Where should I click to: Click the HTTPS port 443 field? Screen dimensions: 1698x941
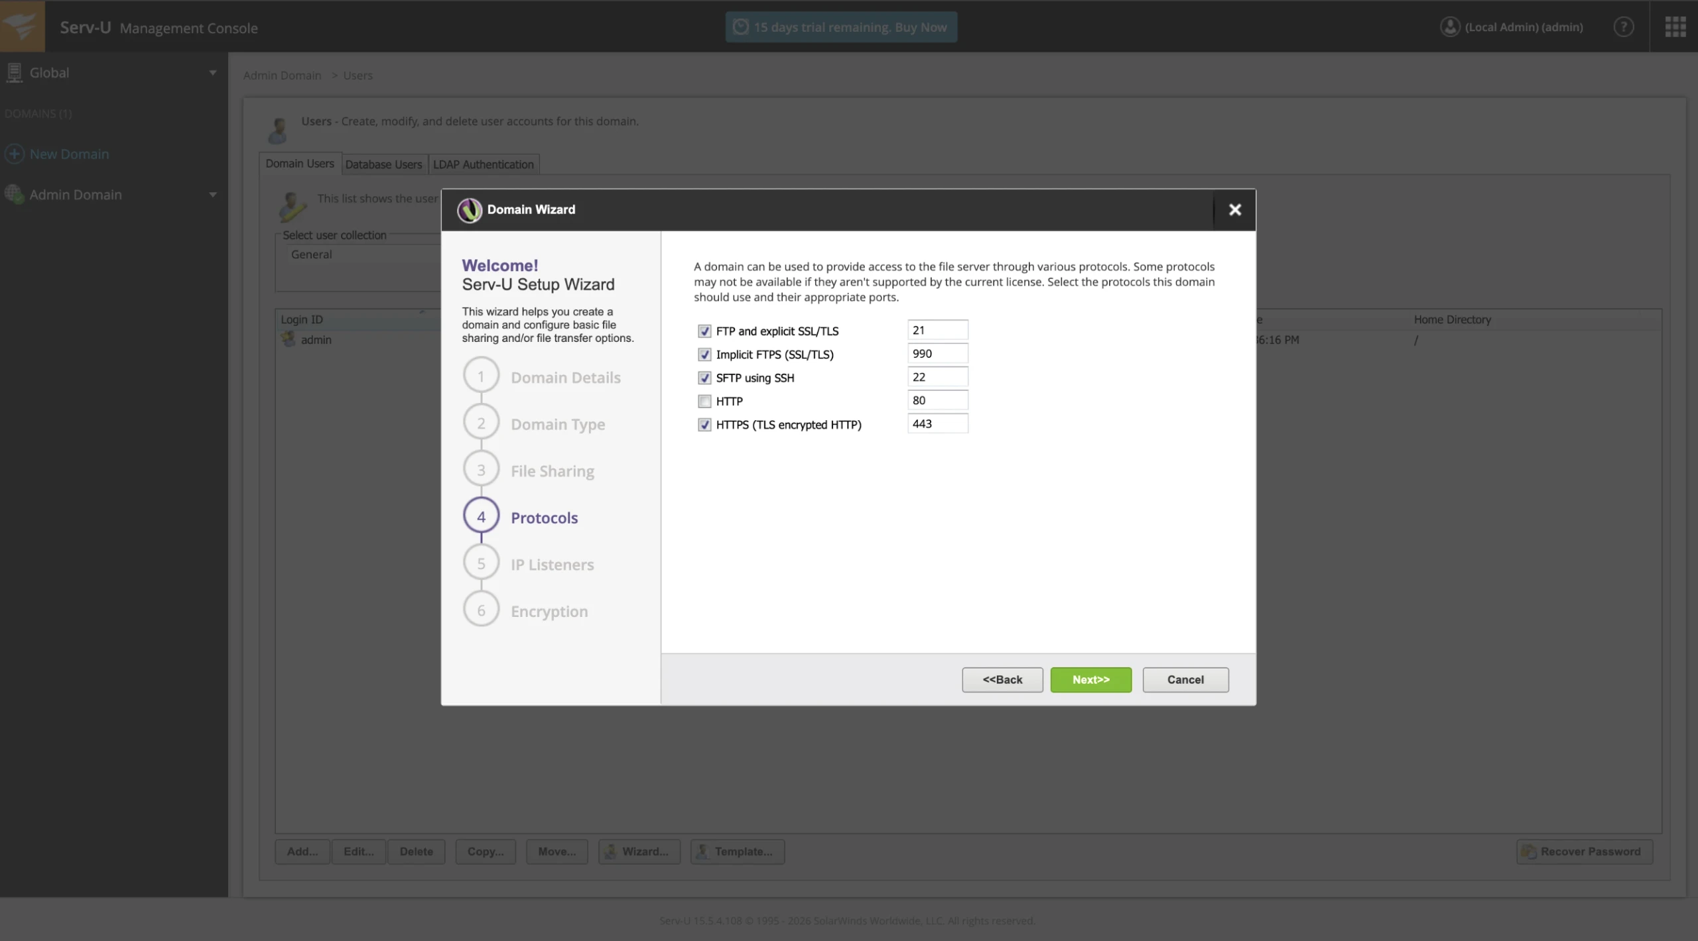click(x=937, y=423)
